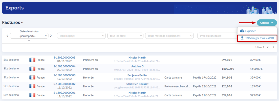Click 'Payé le 11/10/2022' cell
Image resolution: width=279 pixels, height=101 pixels.
click(205, 95)
